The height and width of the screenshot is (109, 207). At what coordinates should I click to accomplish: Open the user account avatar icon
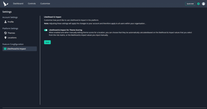click(x=203, y=4)
